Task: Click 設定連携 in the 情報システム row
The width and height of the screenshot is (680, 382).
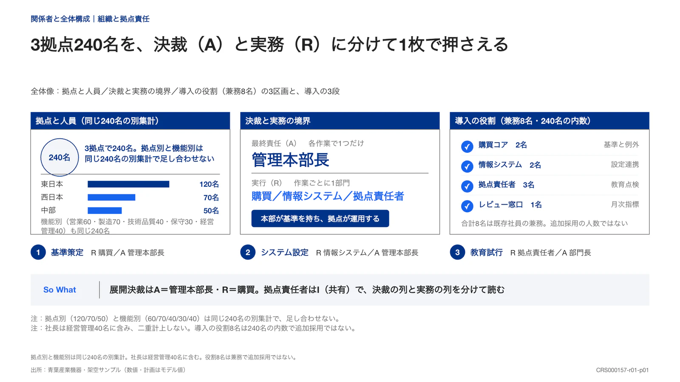Action: [x=625, y=165]
